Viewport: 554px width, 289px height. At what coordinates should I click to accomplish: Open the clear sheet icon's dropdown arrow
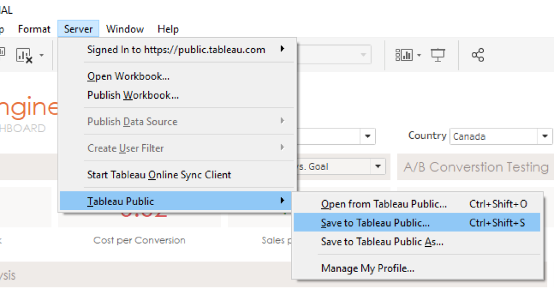(x=41, y=55)
